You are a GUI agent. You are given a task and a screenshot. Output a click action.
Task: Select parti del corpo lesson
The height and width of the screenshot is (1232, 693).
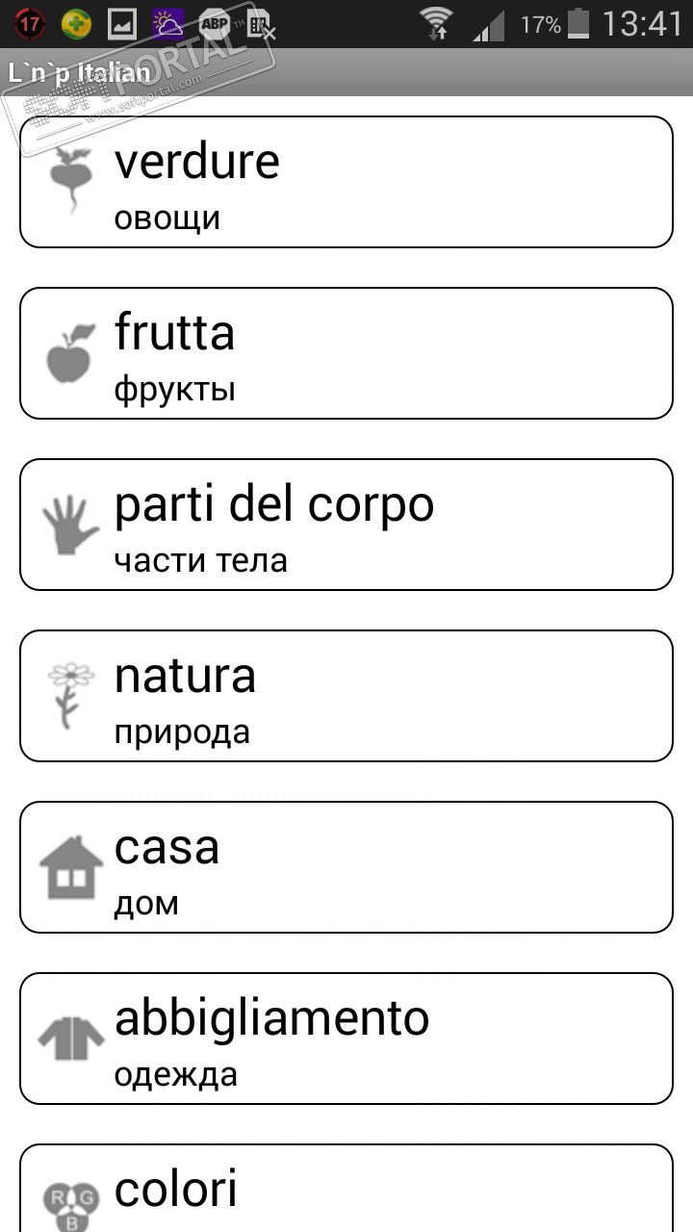pyautogui.click(x=346, y=525)
